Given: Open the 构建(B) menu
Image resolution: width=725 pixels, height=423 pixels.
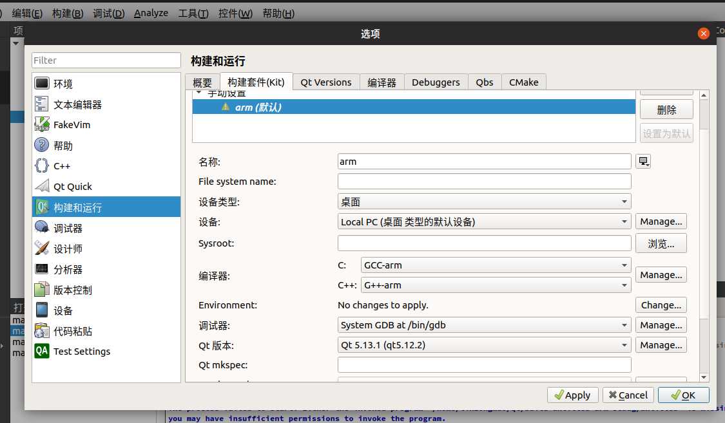Looking at the screenshot, I should pos(68,13).
